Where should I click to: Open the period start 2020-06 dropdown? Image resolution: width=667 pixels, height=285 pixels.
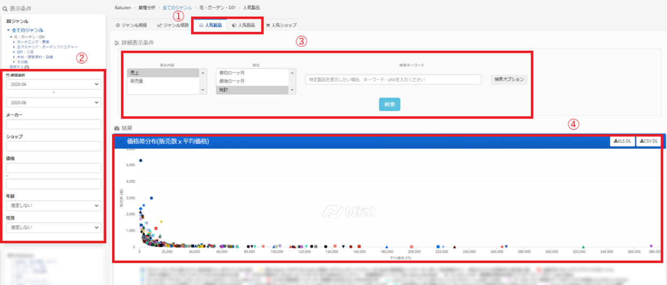(53, 84)
